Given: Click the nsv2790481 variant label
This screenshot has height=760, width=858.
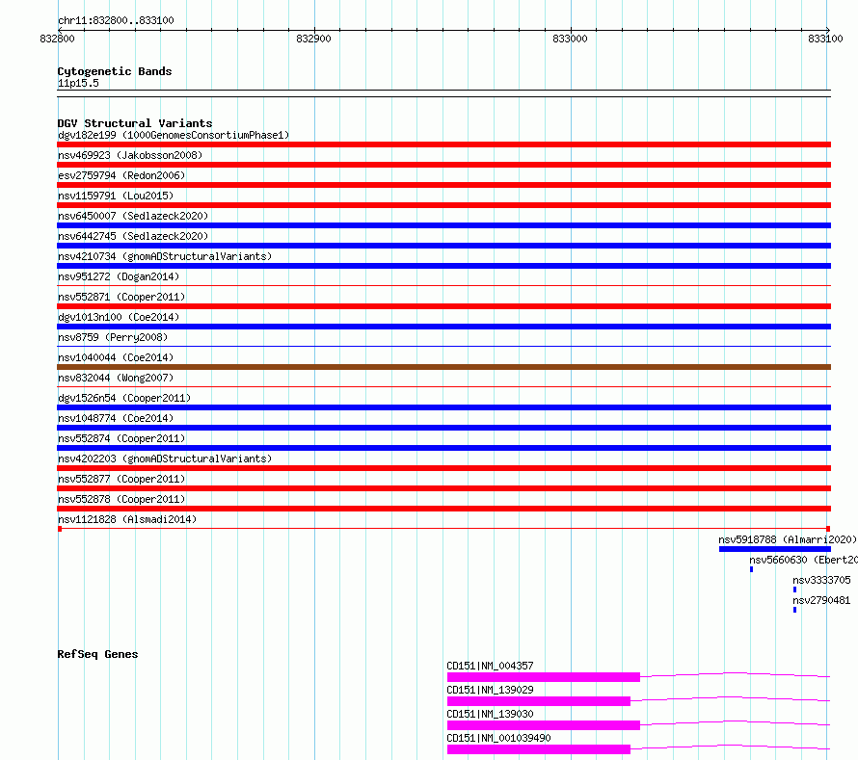Looking at the screenshot, I should 821,600.
